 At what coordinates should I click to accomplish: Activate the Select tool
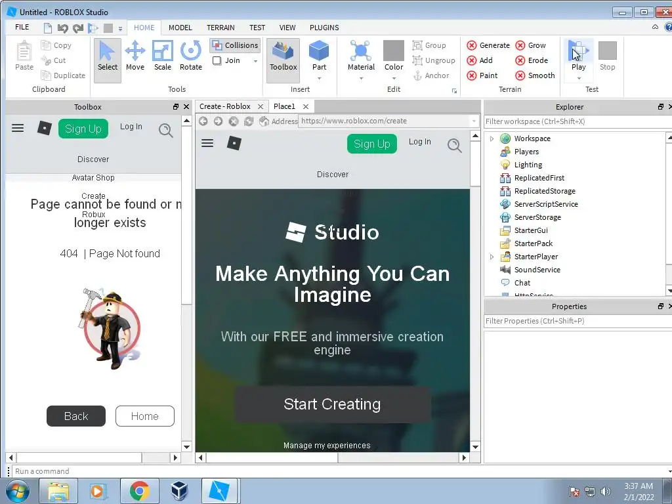coord(108,59)
